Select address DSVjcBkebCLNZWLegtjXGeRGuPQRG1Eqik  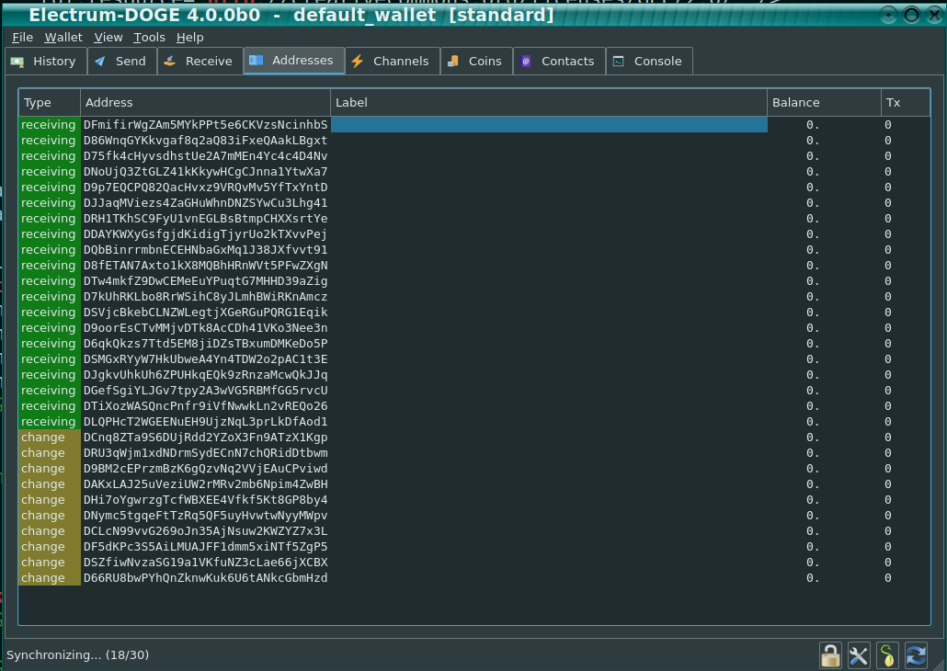pyautogui.click(x=205, y=313)
